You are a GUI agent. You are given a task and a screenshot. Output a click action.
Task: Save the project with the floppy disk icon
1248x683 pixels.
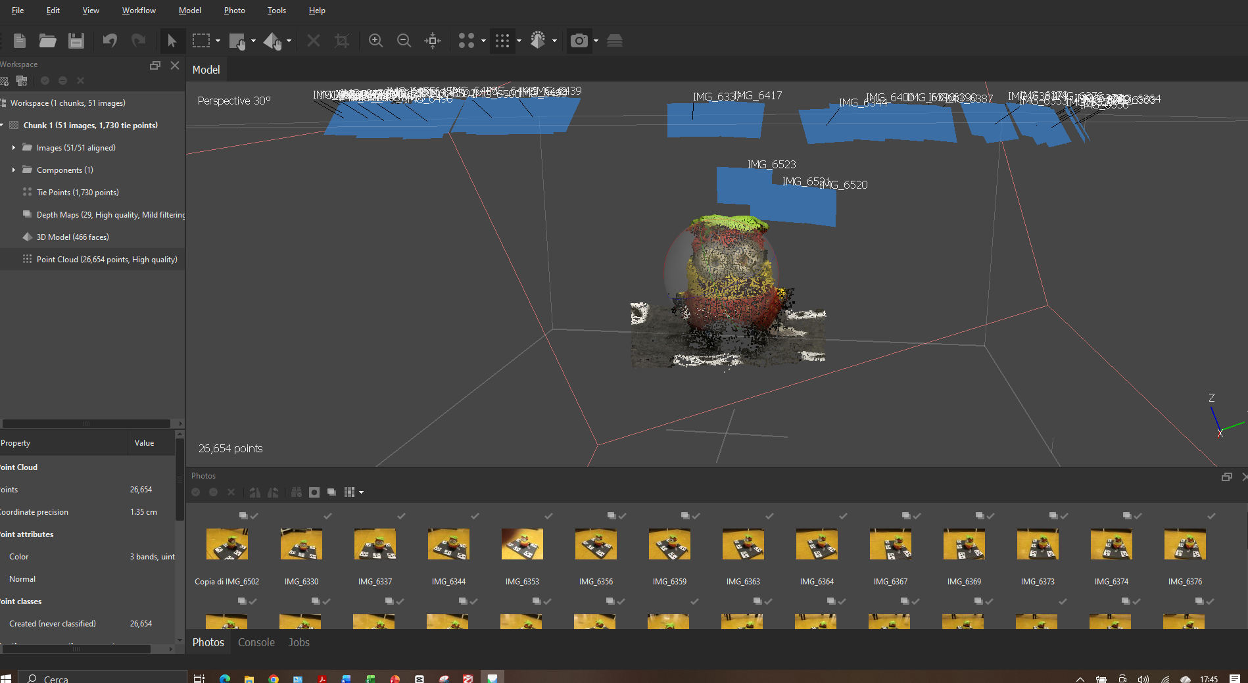(76, 41)
